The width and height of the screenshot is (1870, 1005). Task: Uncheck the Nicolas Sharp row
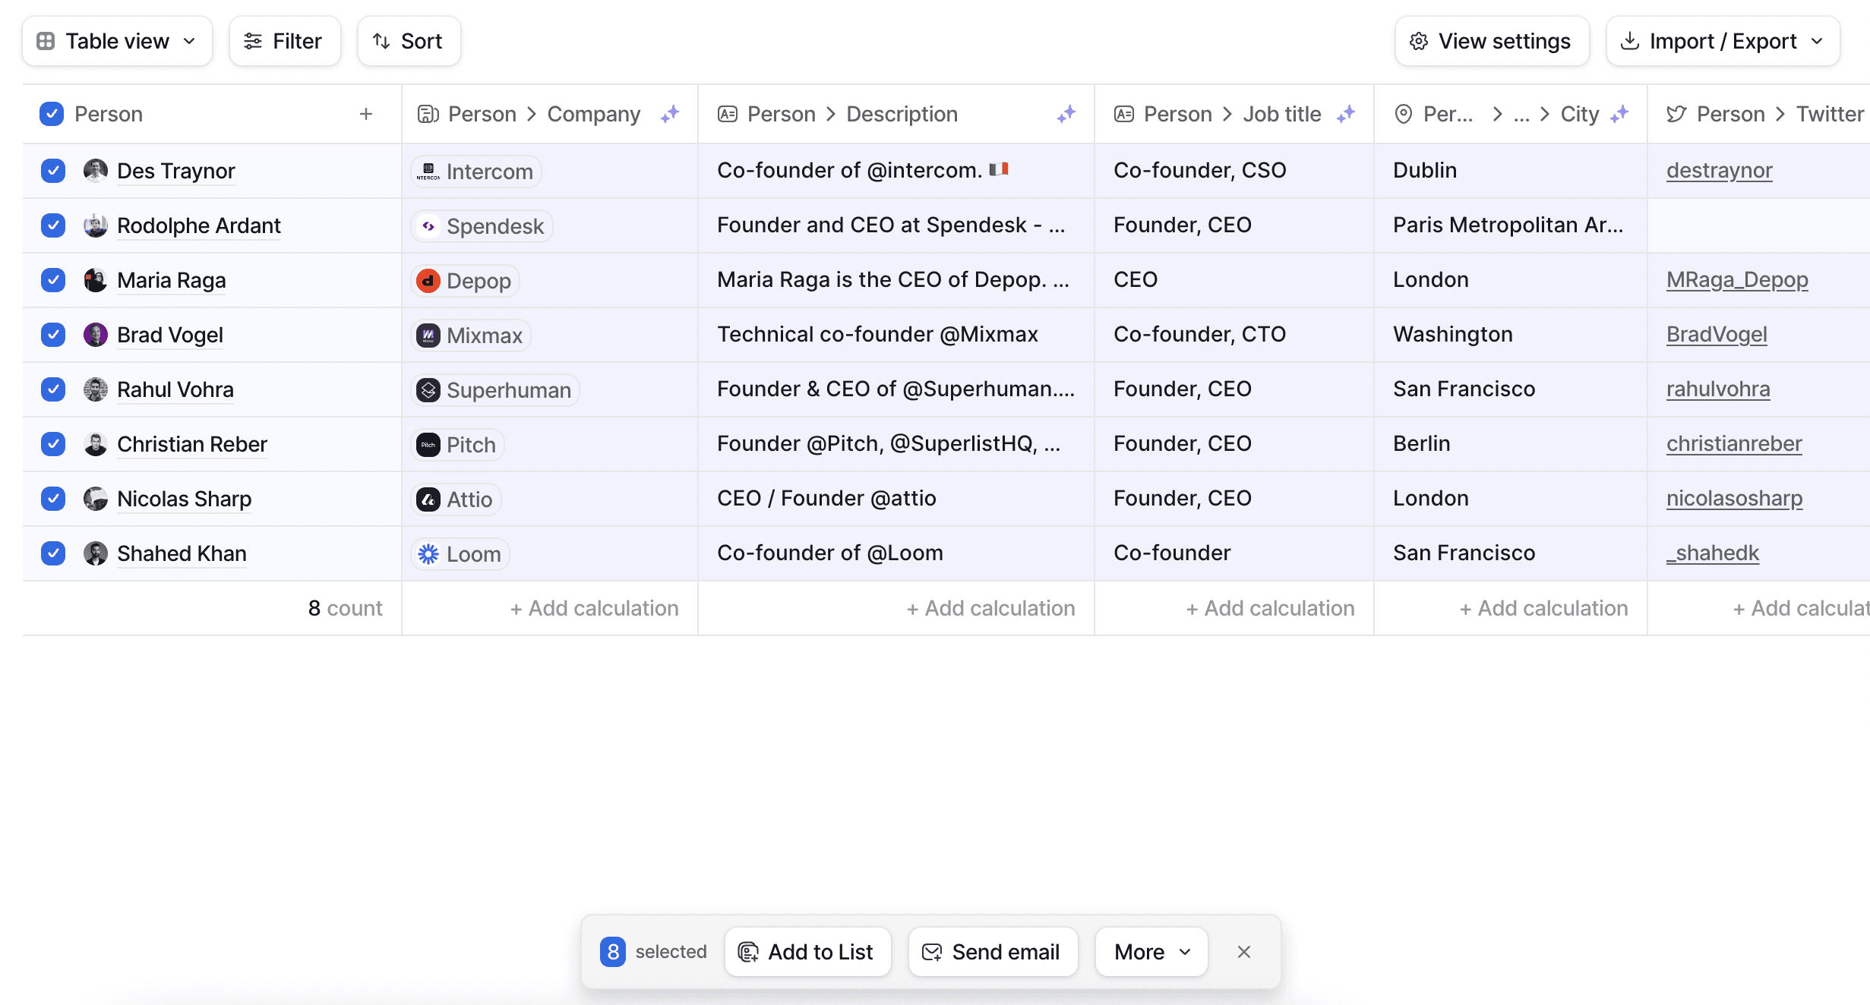(x=53, y=499)
